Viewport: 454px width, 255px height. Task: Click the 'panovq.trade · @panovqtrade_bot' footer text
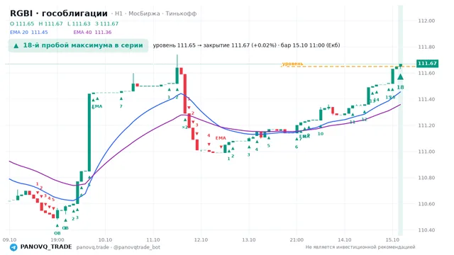(118, 247)
